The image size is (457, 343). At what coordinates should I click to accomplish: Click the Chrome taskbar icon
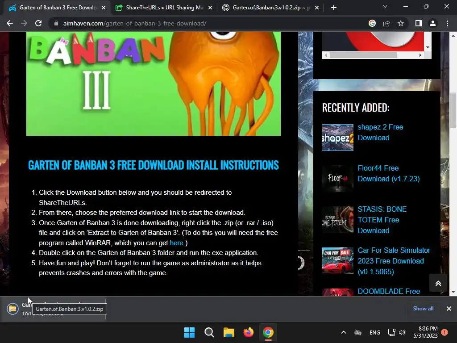coord(268,332)
